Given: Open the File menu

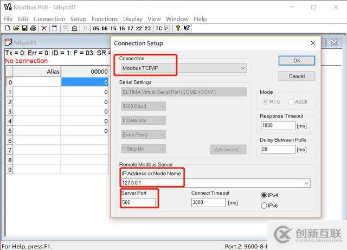Looking at the screenshot, I should [x=8, y=19].
